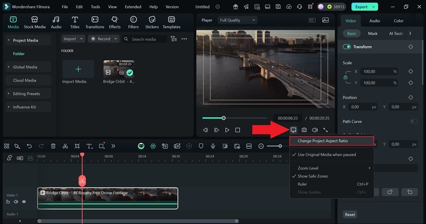Toggle the scale aspect lock icon
Image resolution: width=426 pixels, height=224 pixels.
345,77
